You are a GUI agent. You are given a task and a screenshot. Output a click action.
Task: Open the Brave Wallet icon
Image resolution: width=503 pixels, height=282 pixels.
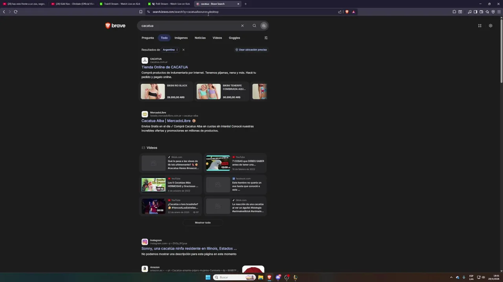(x=481, y=12)
